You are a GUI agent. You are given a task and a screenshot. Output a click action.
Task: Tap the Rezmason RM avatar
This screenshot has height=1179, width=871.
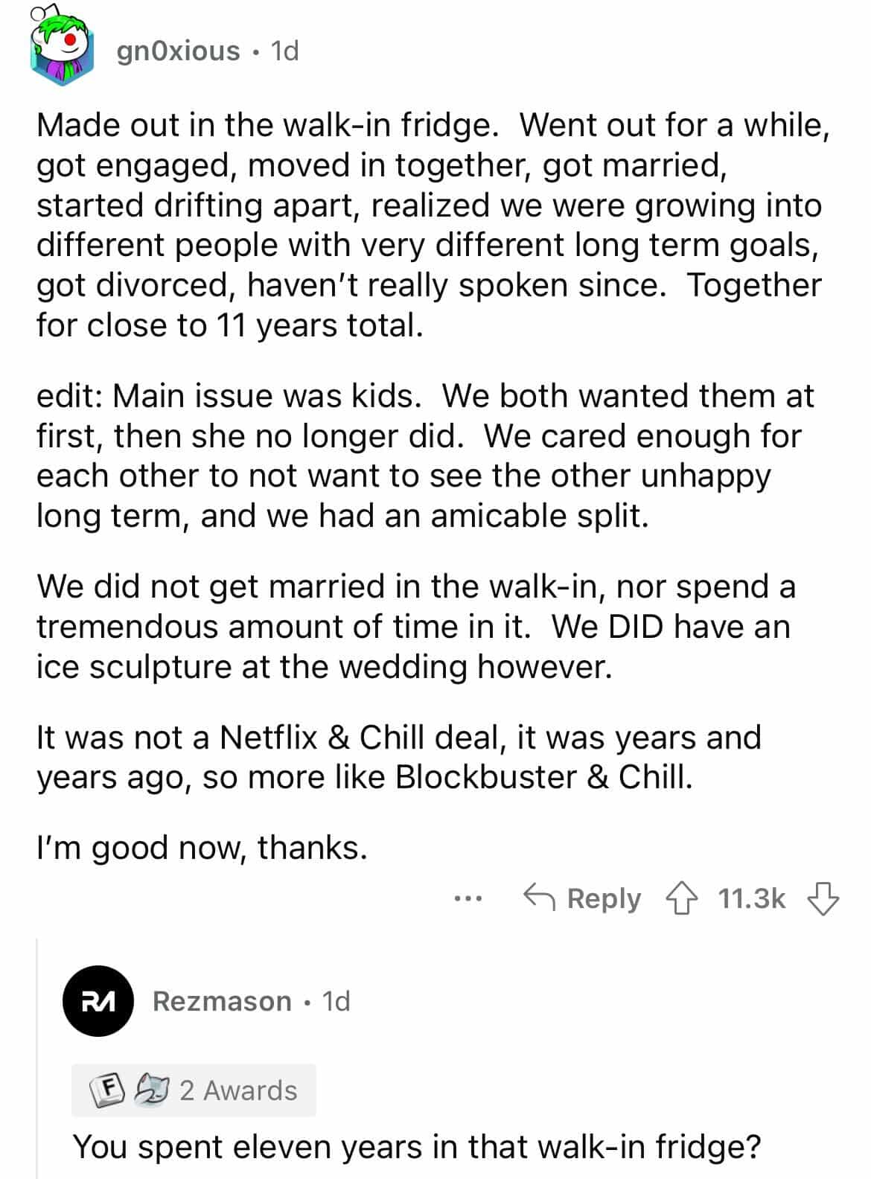click(x=98, y=1001)
